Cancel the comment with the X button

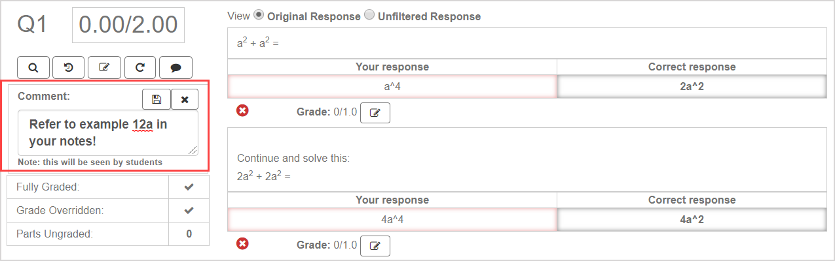point(185,99)
